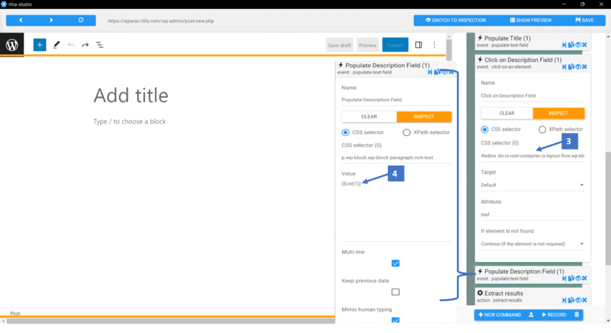Check the Keep previous data box

click(x=396, y=292)
